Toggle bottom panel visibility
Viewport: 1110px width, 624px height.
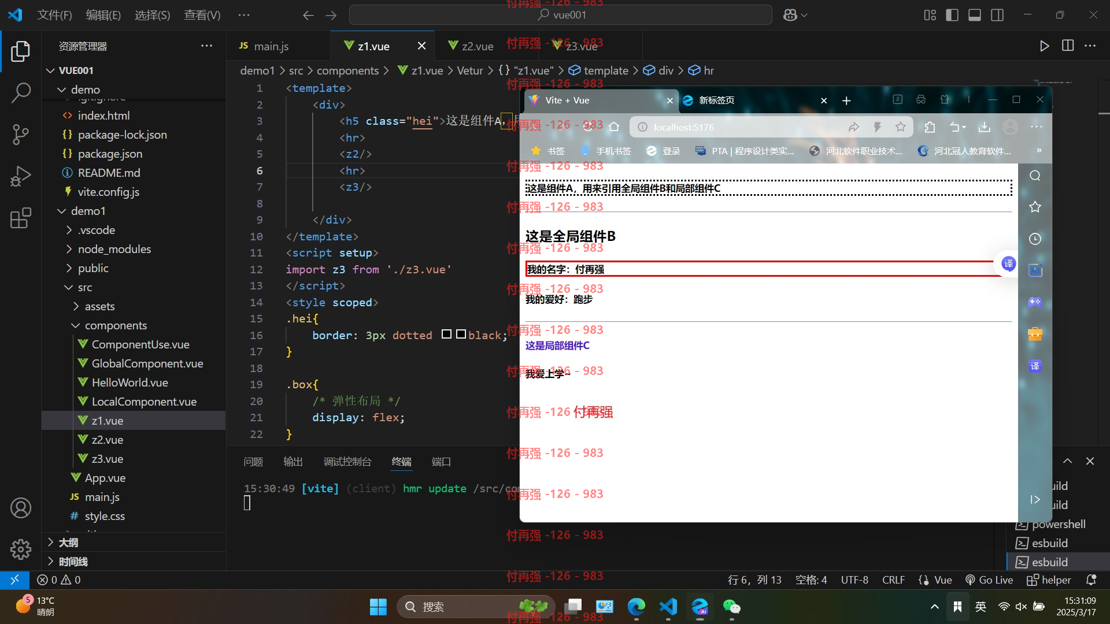[x=975, y=15]
